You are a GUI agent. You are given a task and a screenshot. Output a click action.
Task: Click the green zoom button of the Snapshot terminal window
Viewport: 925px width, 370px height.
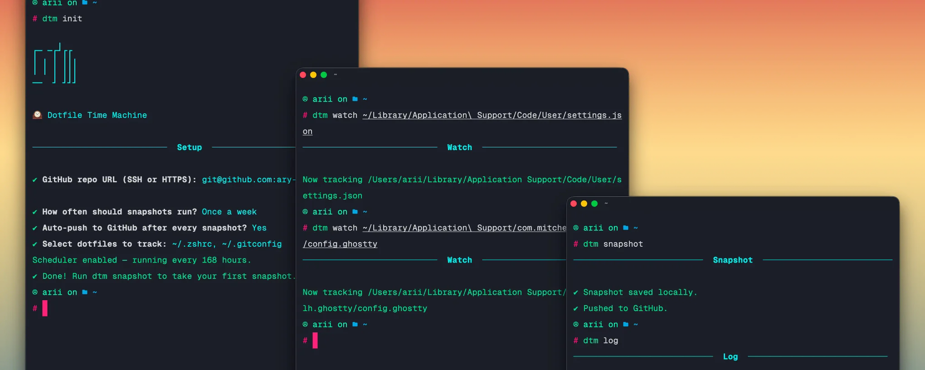(594, 204)
